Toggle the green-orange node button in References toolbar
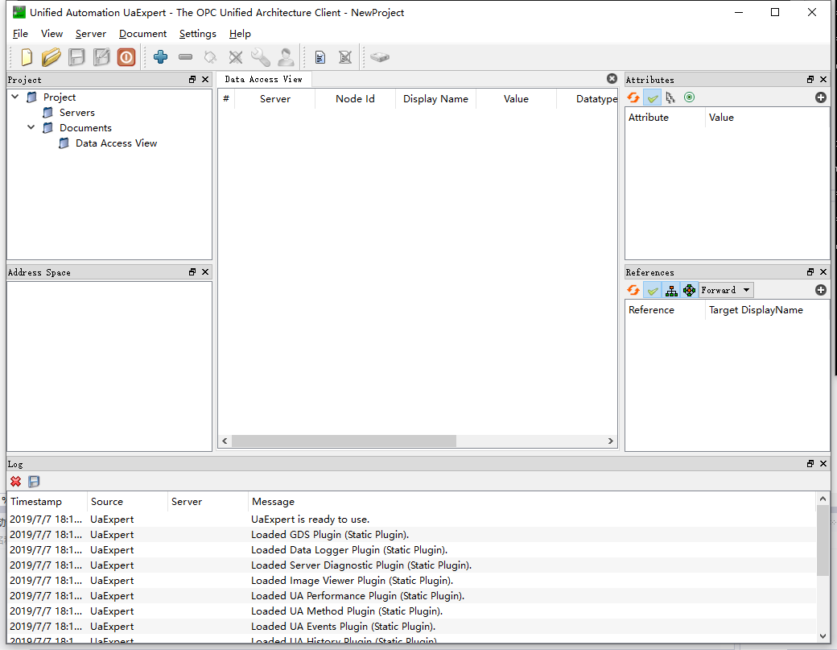Screen dimensions: 837x650 point(689,290)
